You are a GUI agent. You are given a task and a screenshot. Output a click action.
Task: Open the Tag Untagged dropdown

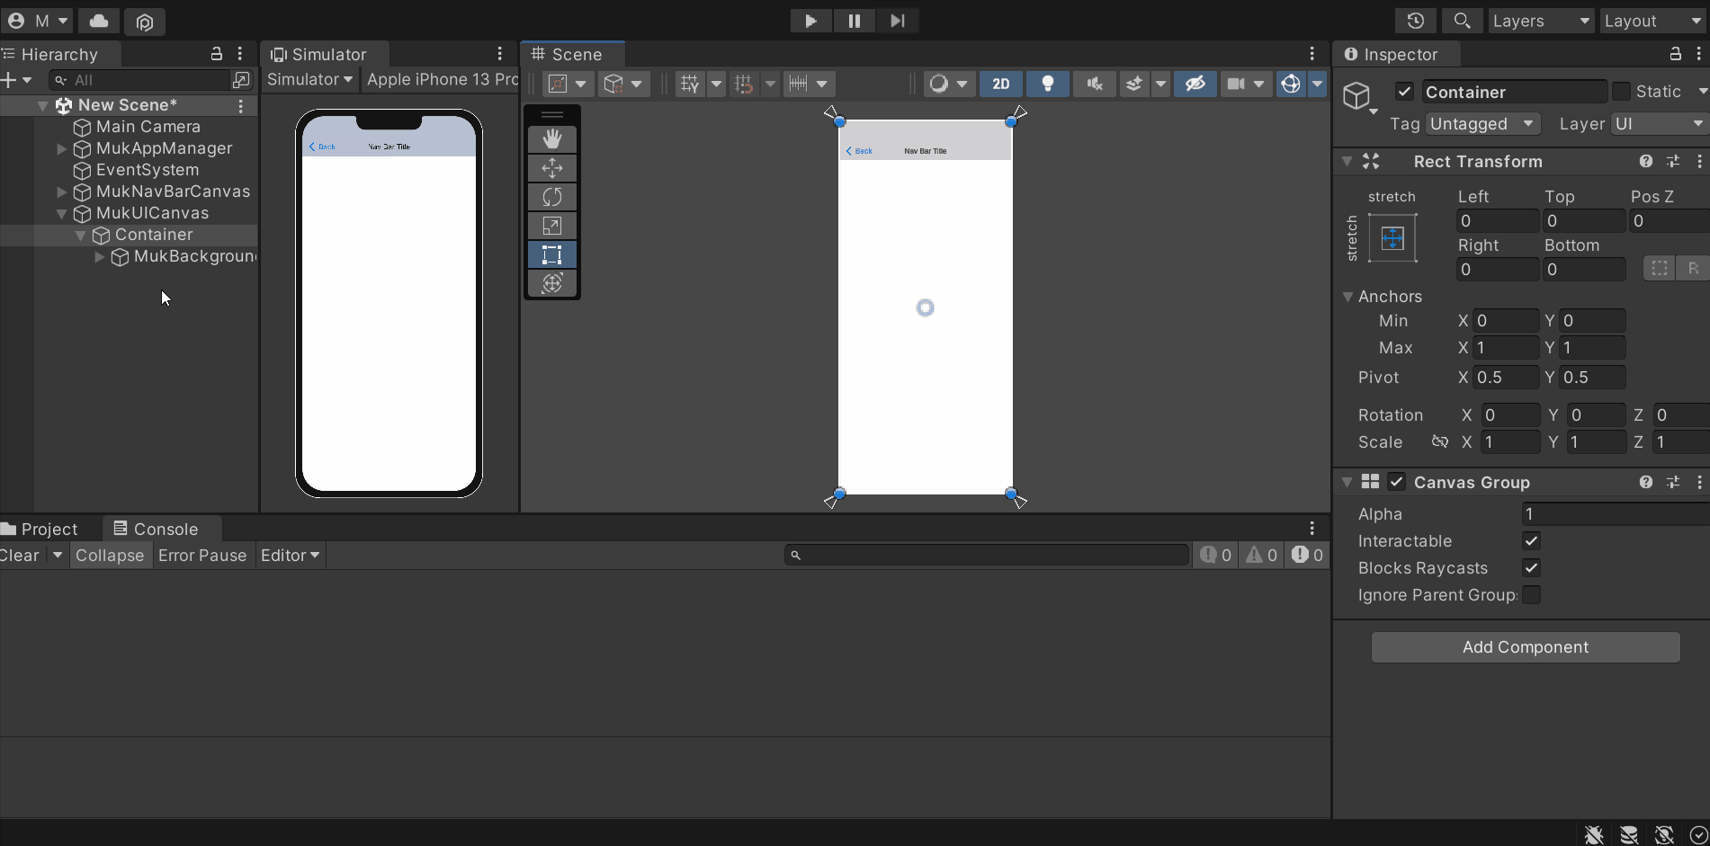pos(1482,124)
